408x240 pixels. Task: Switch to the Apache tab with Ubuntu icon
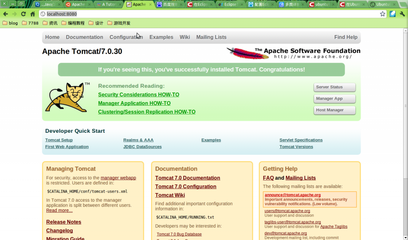(x=78, y=4)
